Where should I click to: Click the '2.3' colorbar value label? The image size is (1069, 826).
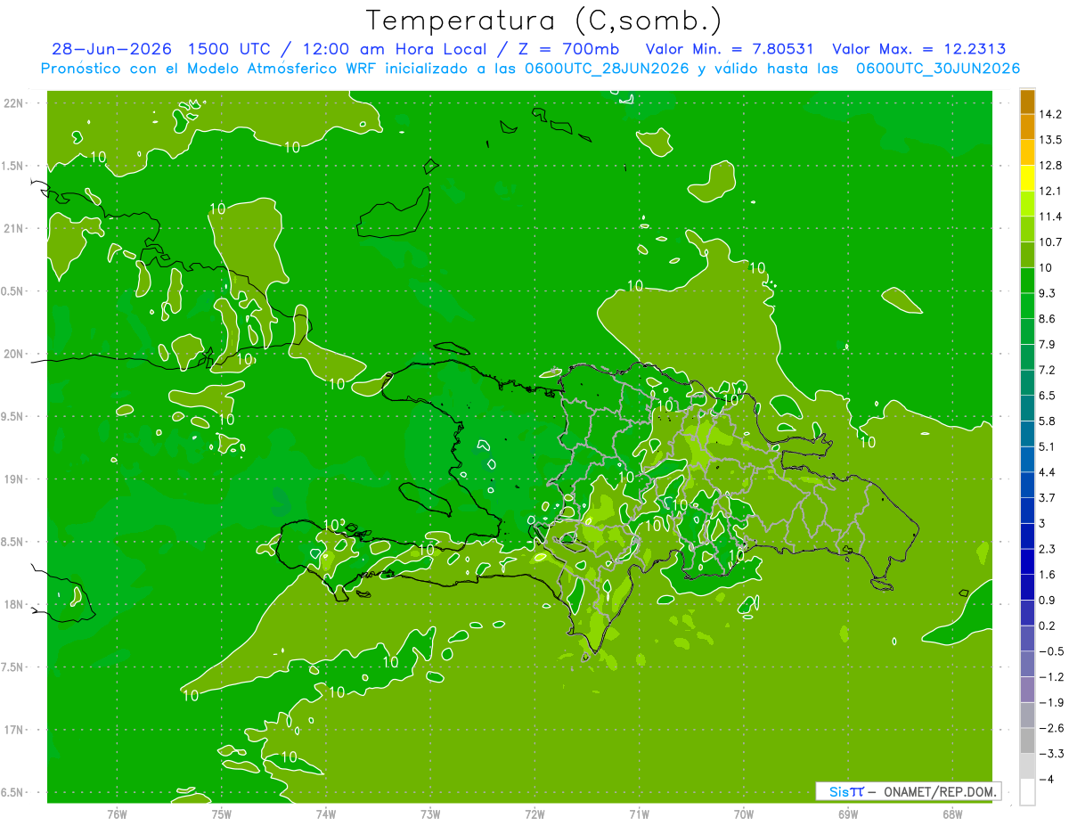pos(1048,549)
